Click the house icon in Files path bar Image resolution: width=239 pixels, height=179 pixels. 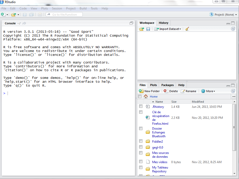(146, 97)
